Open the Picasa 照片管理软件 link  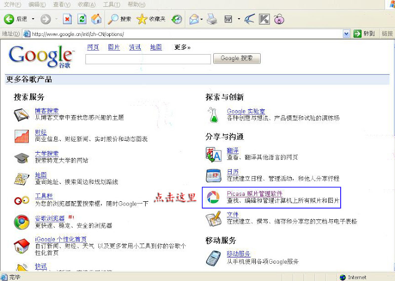254,193
